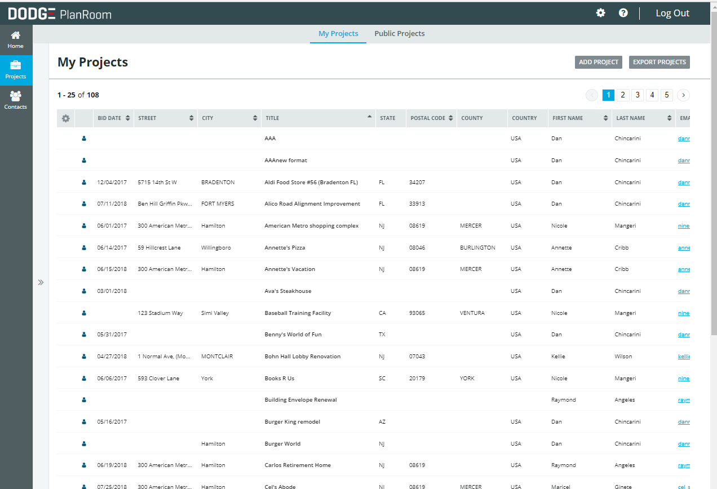Click the contact icon on the Books R Us row
The image size is (717, 489).
tap(83, 378)
